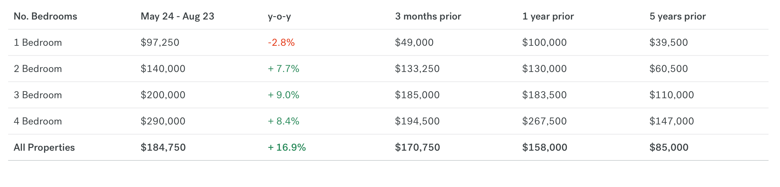Viewport: 780px width, 187px height.
Task: Click the "May 24 - Aug 23" column header
Action: coord(177,16)
